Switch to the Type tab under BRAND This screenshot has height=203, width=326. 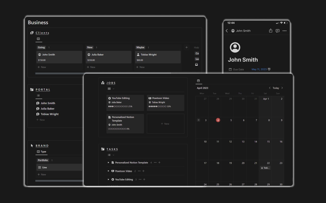42,151
